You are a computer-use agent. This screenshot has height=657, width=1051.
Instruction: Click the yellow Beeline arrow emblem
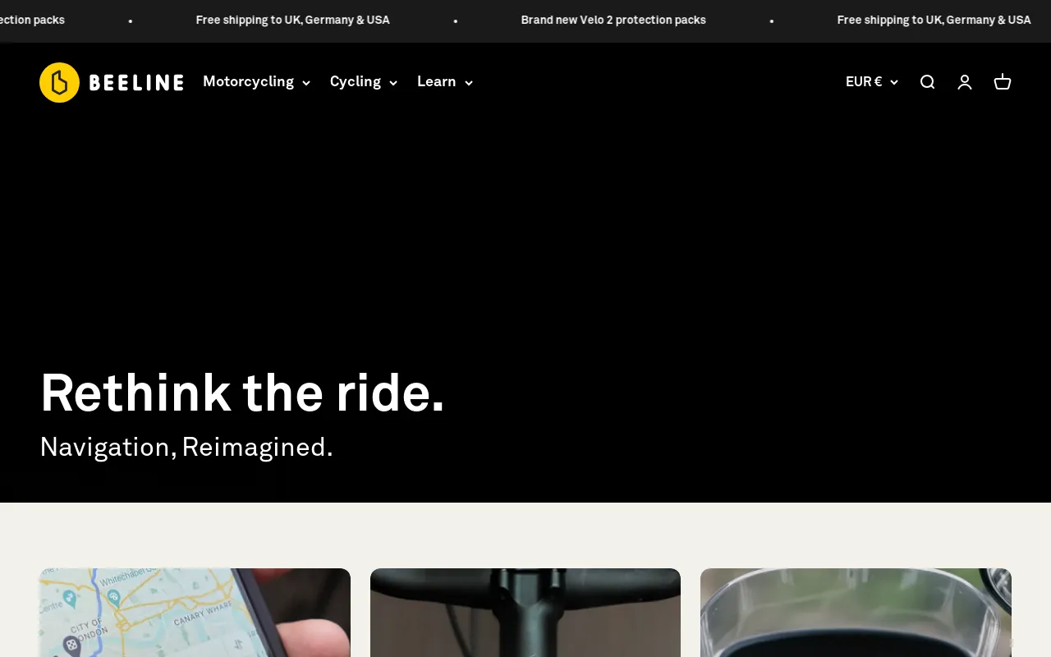click(x=58, y=82)
